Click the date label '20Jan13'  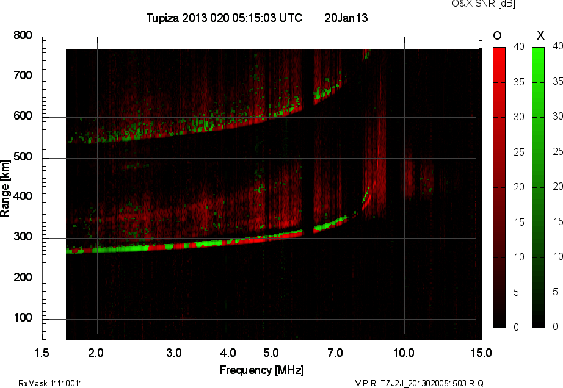346,18
